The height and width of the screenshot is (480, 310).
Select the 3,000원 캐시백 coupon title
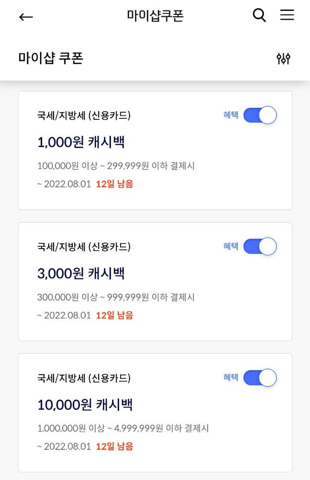coord(82,274)
